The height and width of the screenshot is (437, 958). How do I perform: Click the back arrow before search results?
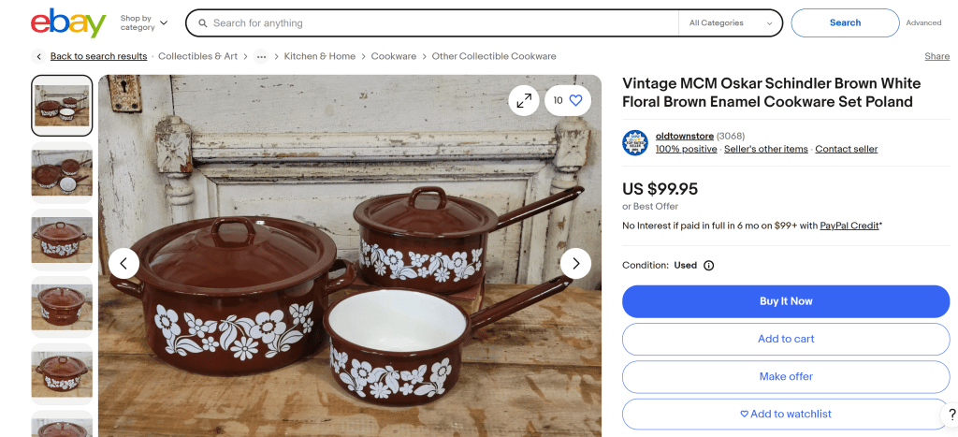[38, 56]
